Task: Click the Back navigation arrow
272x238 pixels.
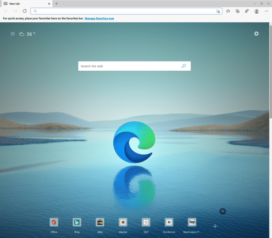Action: [6, 11]
